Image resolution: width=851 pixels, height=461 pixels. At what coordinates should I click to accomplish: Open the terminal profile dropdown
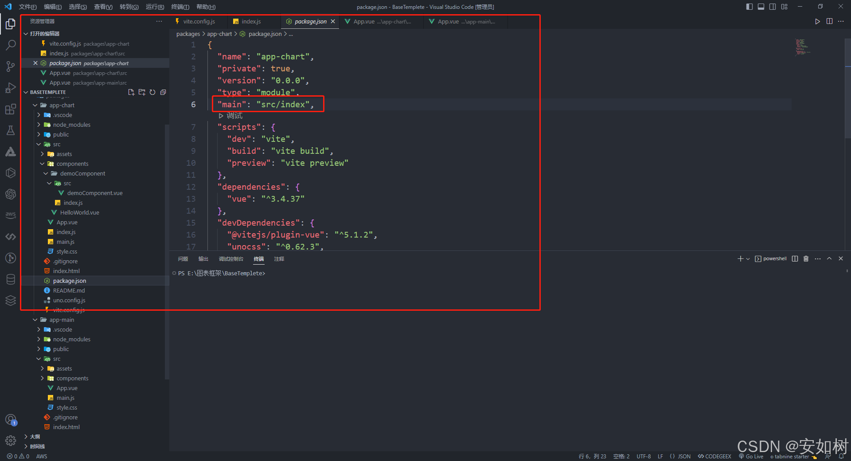[749, 258]
